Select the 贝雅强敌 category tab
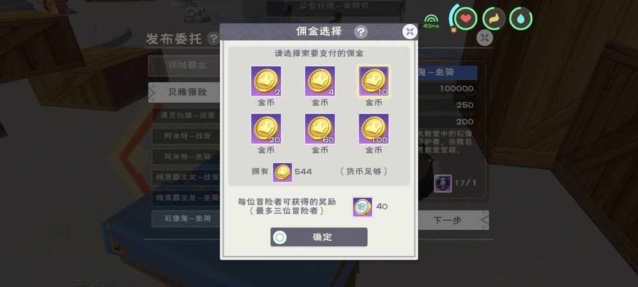 click(185, 93)
